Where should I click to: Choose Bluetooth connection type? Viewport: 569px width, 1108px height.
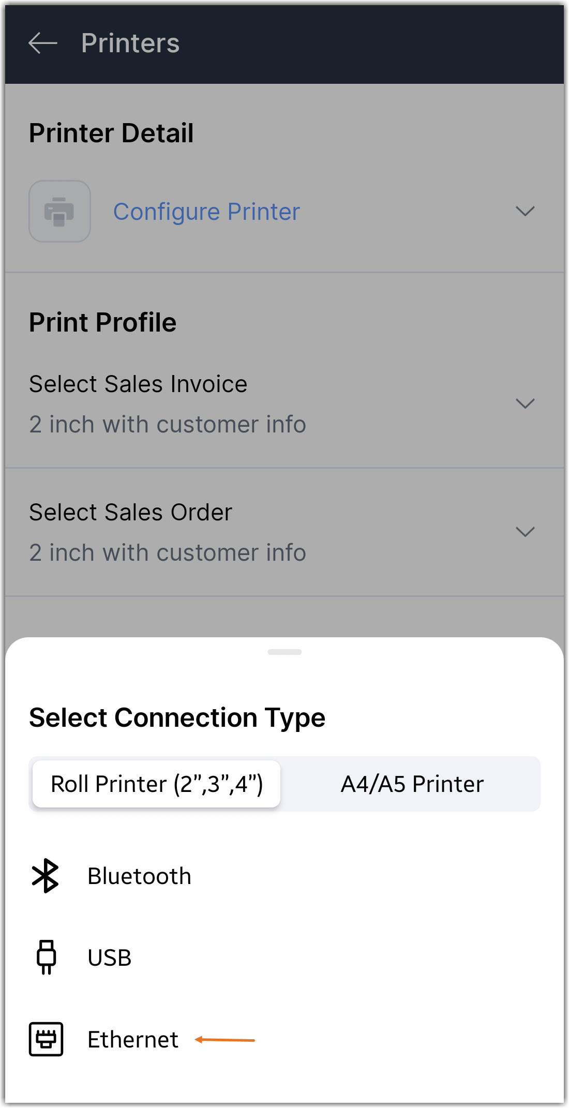(x=139, y=876)
